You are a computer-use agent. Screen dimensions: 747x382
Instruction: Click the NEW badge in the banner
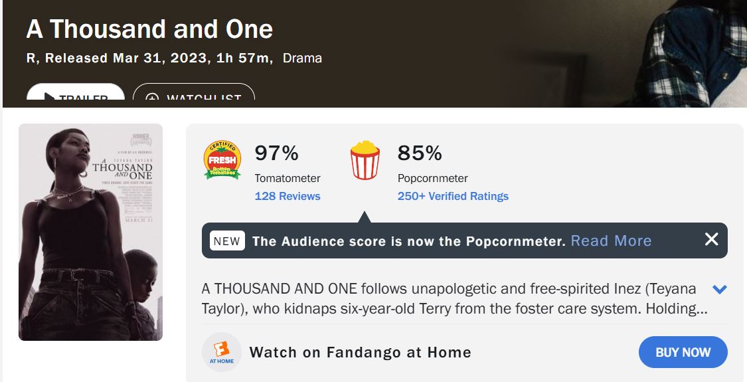(x=227, y=241)
